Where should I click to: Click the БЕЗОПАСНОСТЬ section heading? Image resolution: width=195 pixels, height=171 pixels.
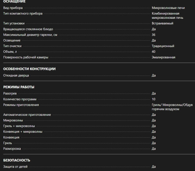coord(17,160)
